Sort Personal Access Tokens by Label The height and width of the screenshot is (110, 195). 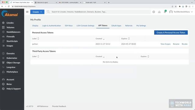click(x=36, y=38)
